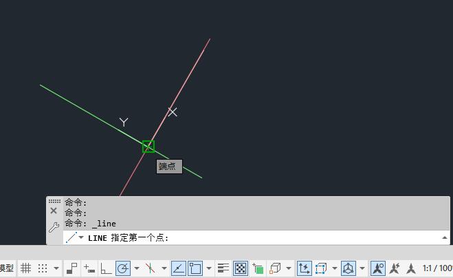
Task: Toggle Lineweight display icon
Action: coord(223,268)
